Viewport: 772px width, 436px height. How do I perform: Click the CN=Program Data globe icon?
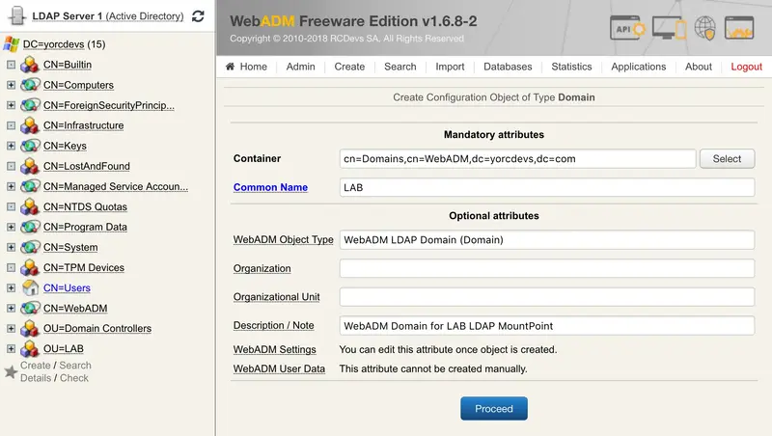pos(30,227)
